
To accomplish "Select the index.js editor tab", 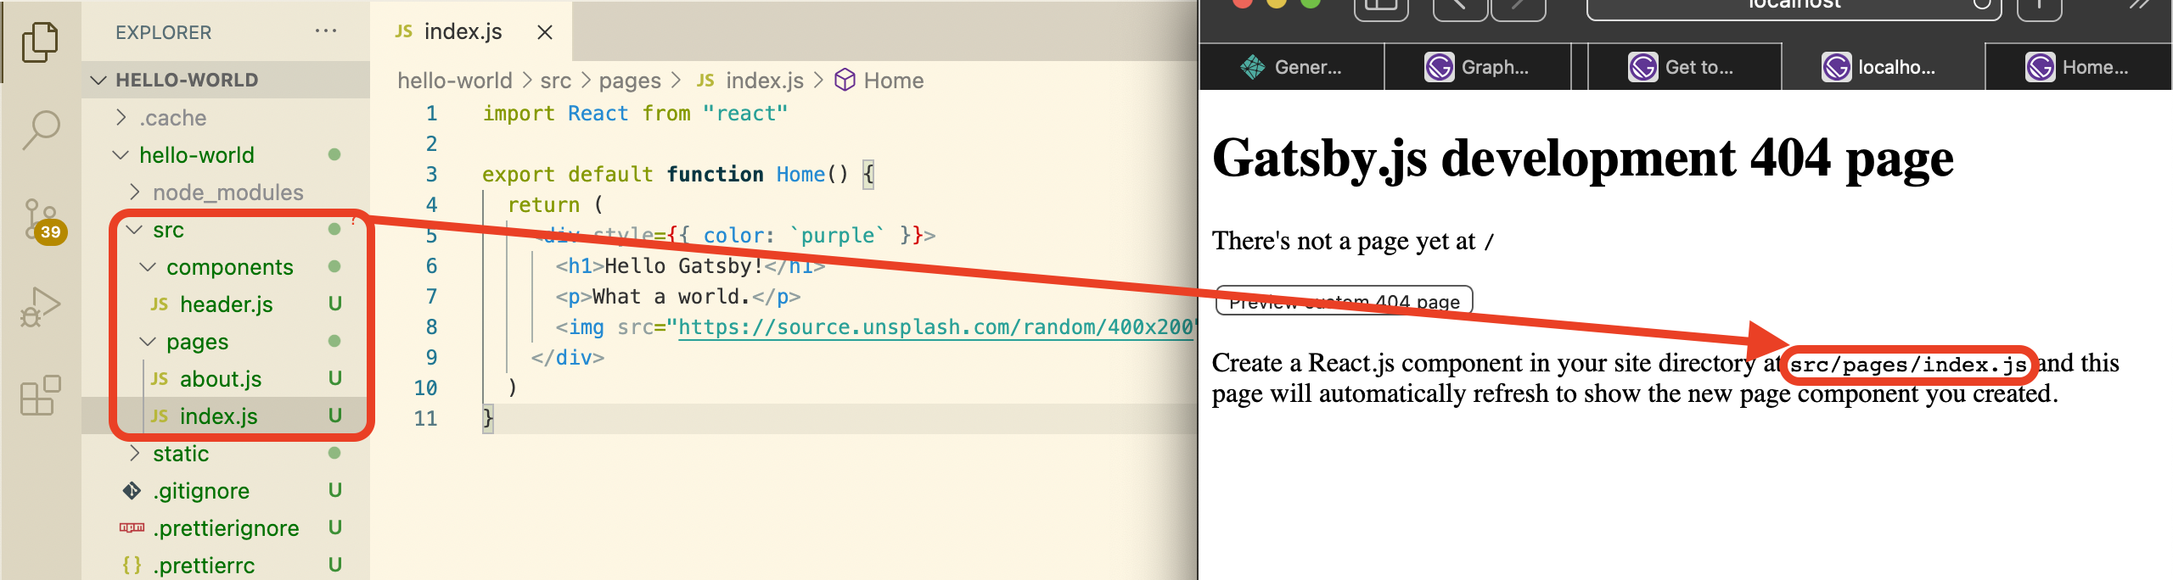I will (x=471, y=31).
